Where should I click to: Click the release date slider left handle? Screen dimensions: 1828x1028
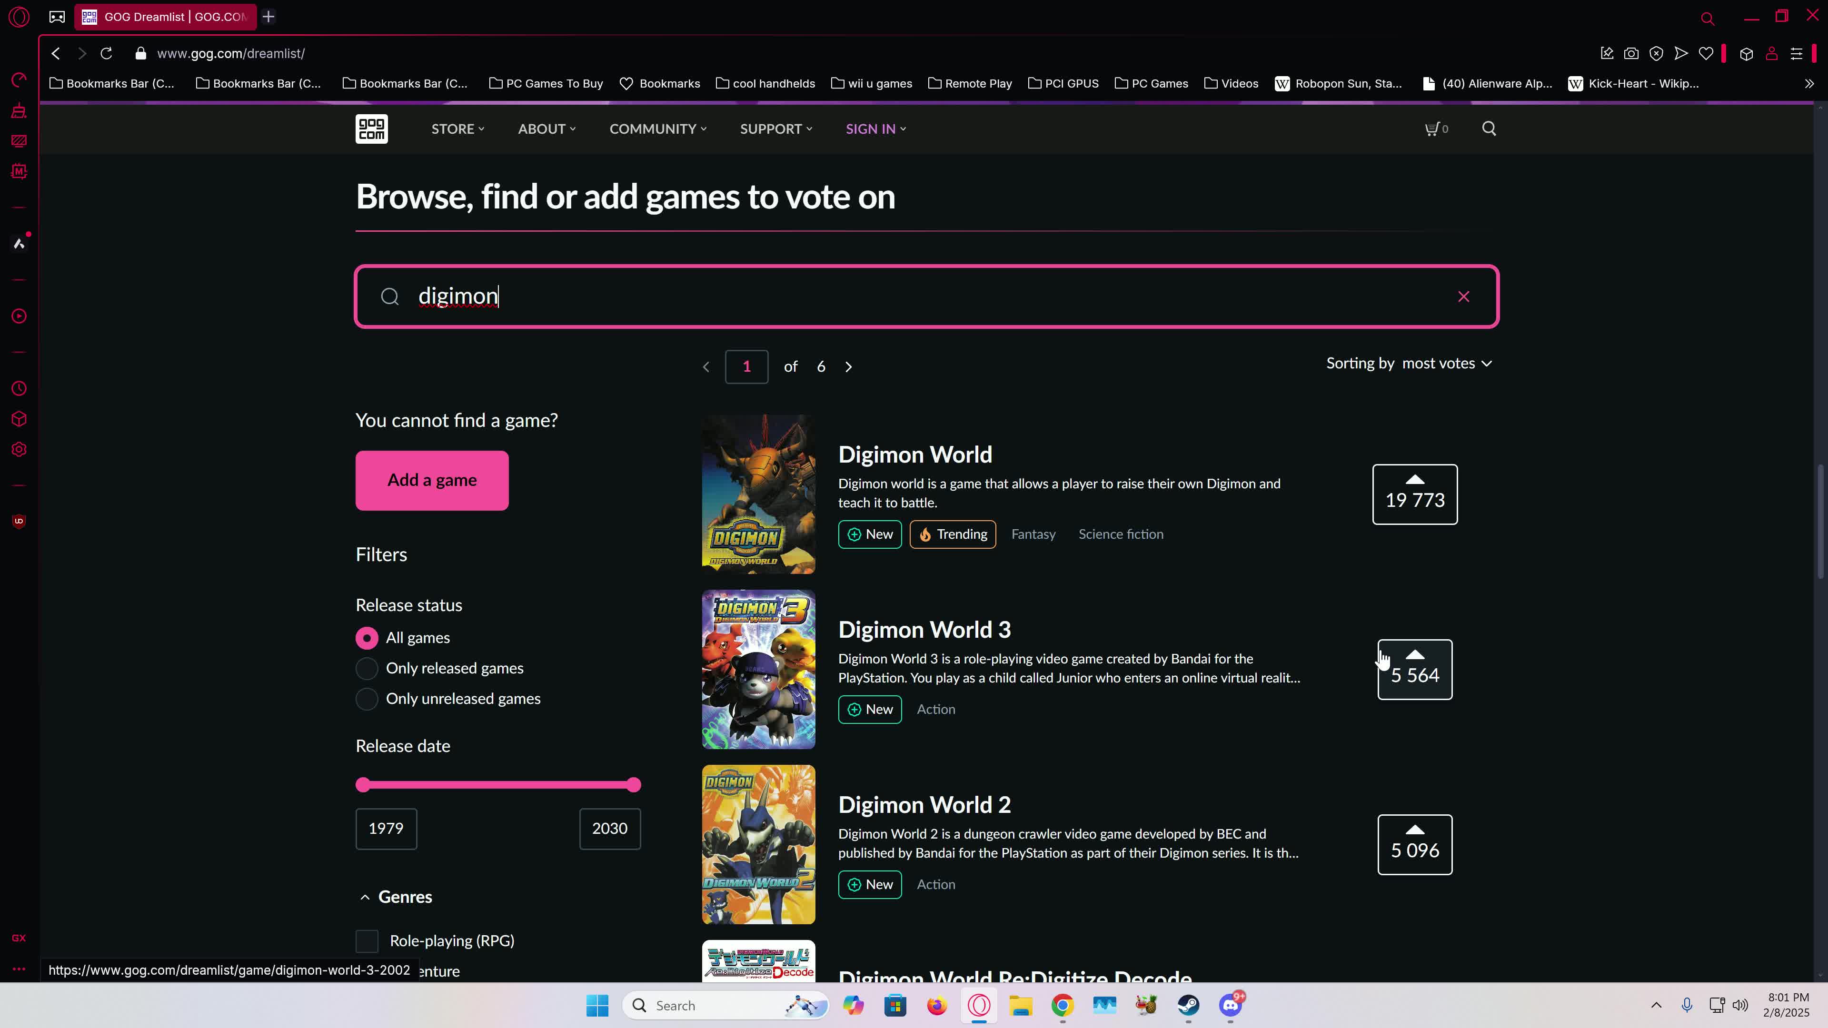363,785
